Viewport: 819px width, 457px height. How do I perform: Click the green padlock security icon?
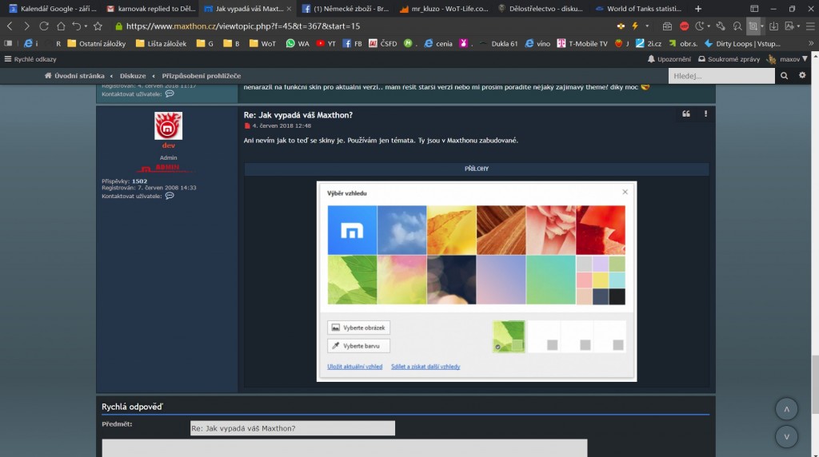pyautogui.click(x=118, y=26)
